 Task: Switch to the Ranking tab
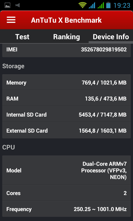tap(66, 37)
